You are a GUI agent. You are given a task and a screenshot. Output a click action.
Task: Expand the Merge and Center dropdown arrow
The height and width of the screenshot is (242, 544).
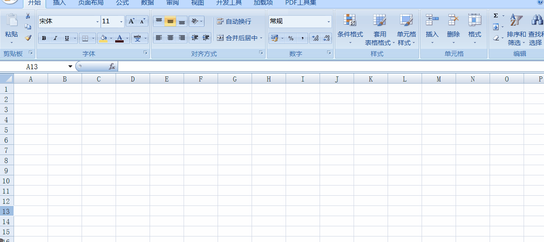coord(261,38)
